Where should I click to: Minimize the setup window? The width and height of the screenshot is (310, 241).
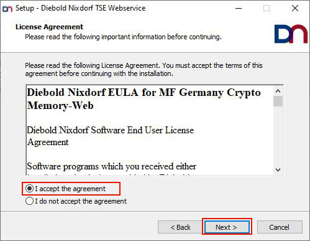[x=239, y=8]
